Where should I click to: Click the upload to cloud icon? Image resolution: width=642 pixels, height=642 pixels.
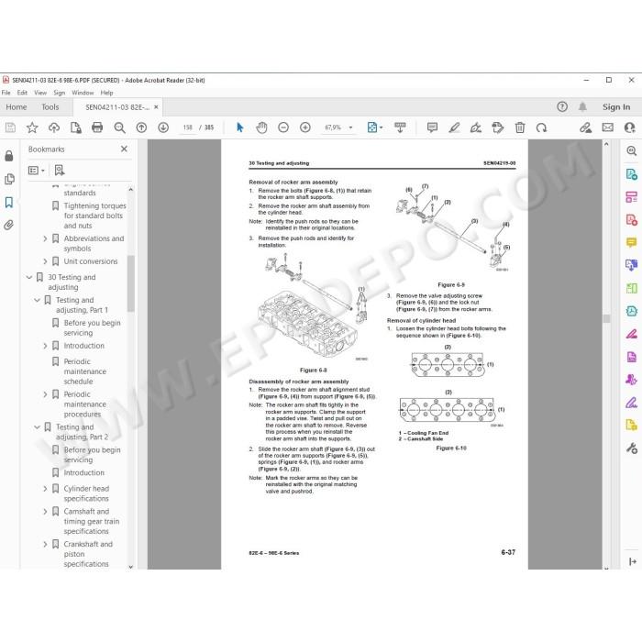click(x=53, y=127)
